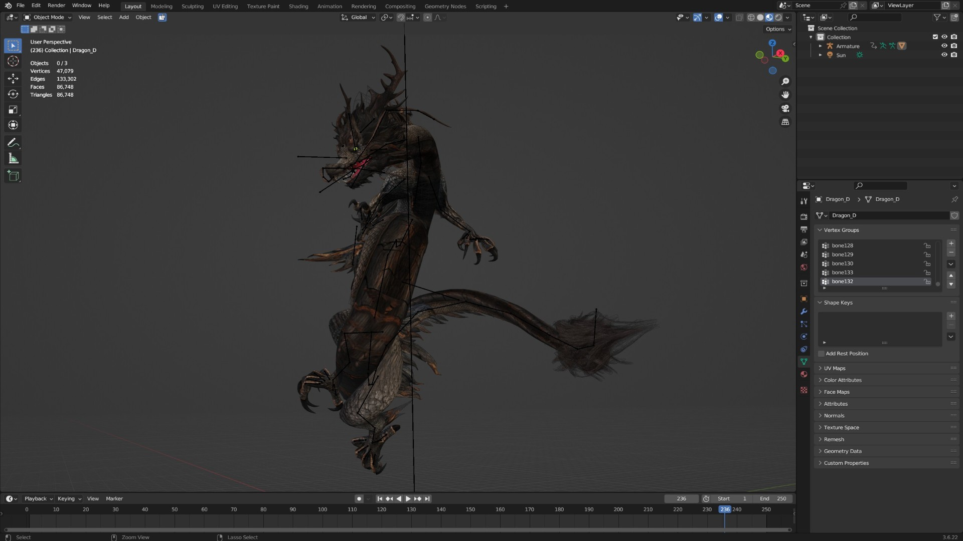Enable the Add Rest Position checkbox
The image size is (963, 541).
[x=822, y=354]
